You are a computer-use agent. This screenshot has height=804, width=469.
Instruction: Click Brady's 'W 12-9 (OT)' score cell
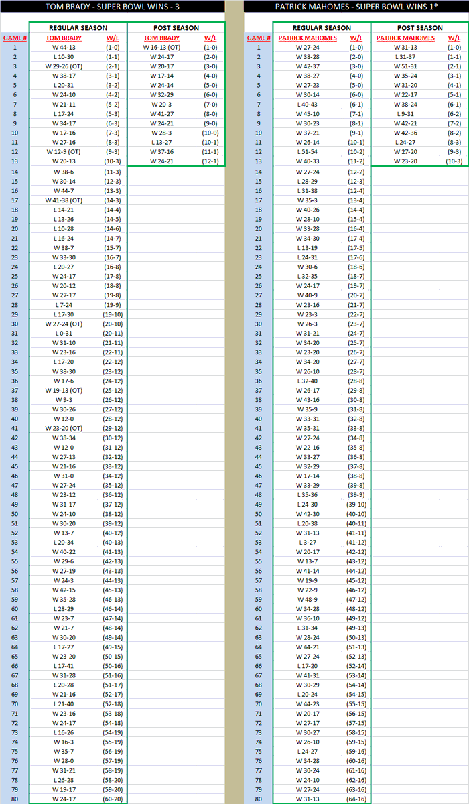(64, 152)
